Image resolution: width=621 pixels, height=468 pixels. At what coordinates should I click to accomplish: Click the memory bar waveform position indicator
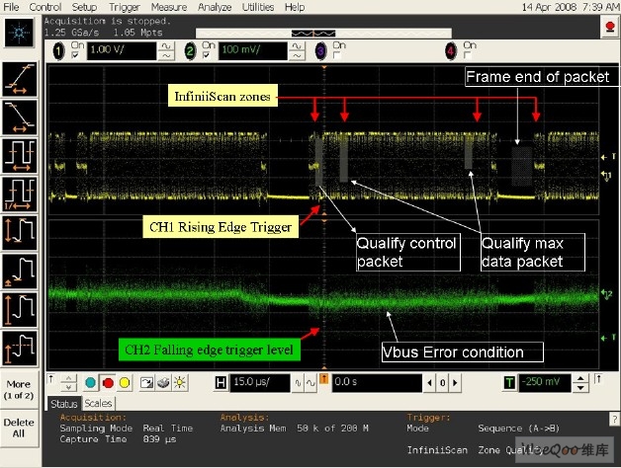(313, 34)
